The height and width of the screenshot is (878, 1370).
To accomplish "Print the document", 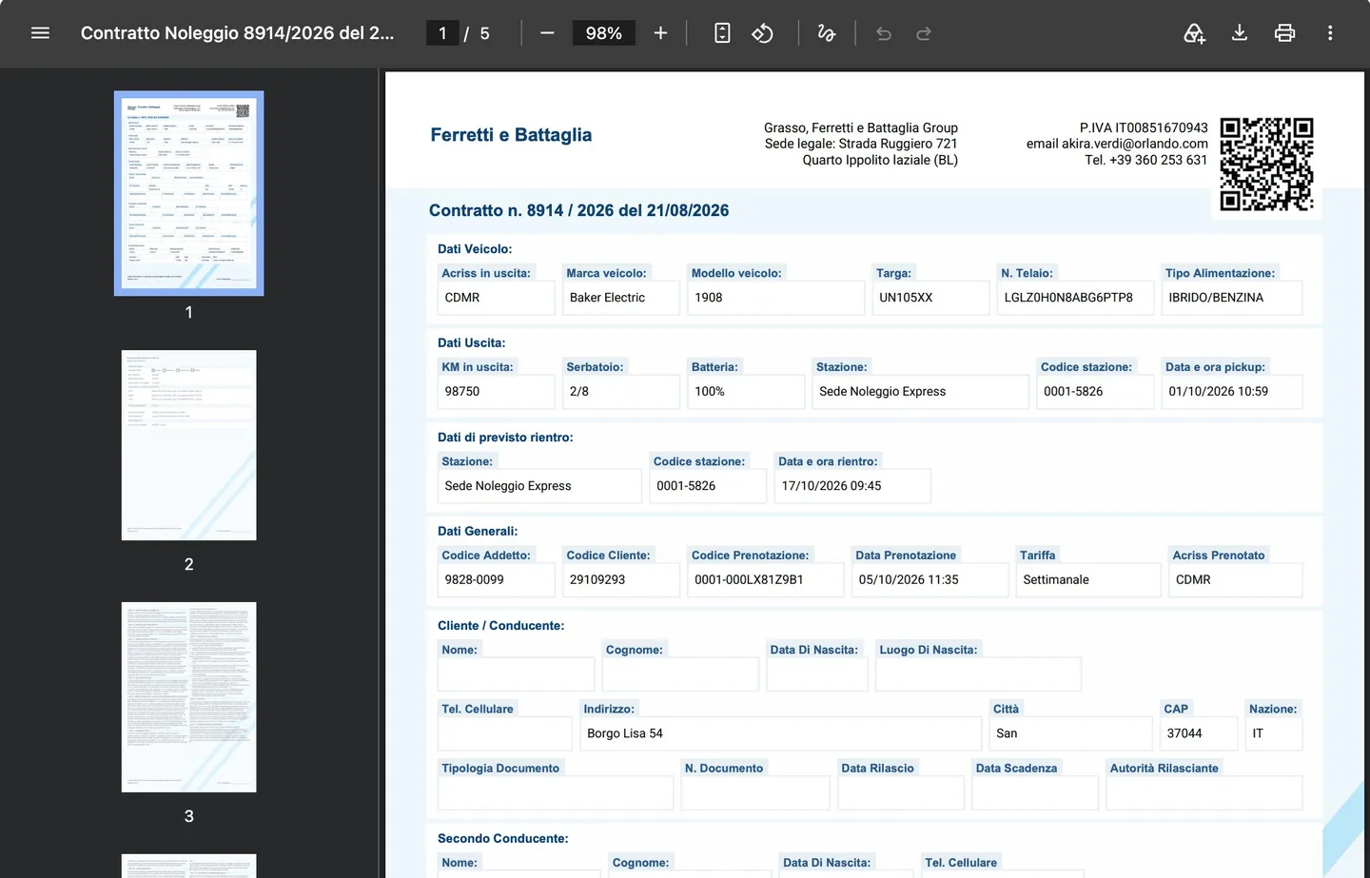I will point(1284,33).
